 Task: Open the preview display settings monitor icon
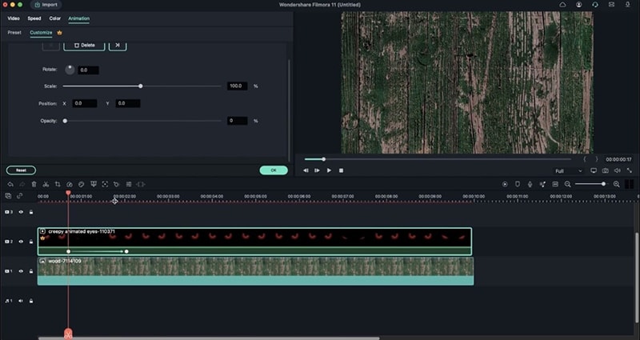point(594,170)
